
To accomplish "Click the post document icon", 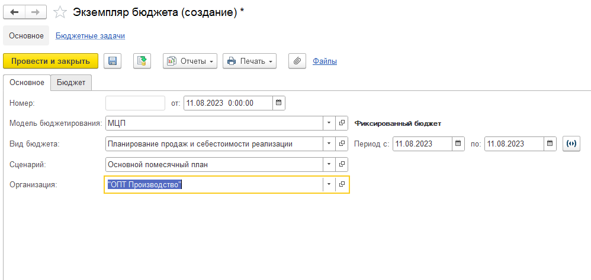I will pos(142,61).
